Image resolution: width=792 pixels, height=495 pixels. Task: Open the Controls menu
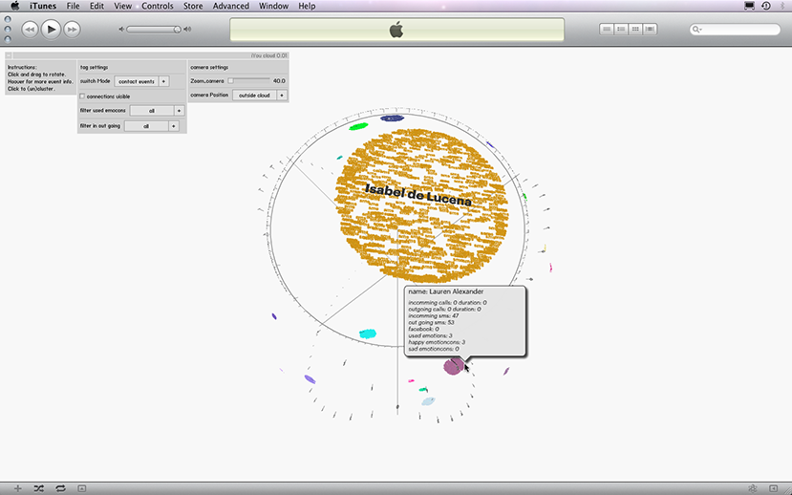(x=158, y=6)
